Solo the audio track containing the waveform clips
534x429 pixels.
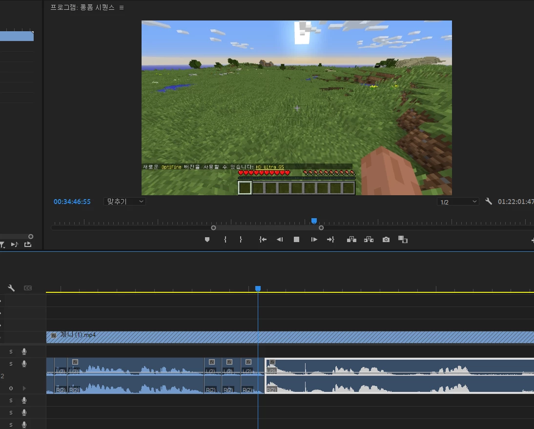(x=11, y=364)
